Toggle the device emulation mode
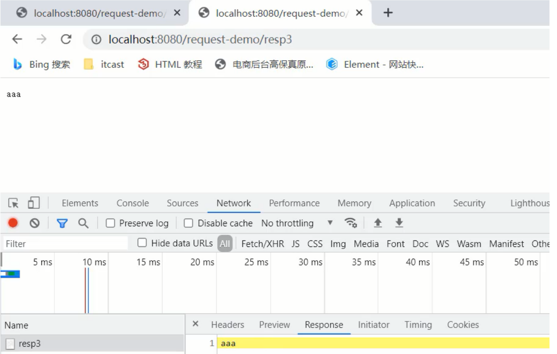This screenshot has height=354, width=557. pos(34,202)
